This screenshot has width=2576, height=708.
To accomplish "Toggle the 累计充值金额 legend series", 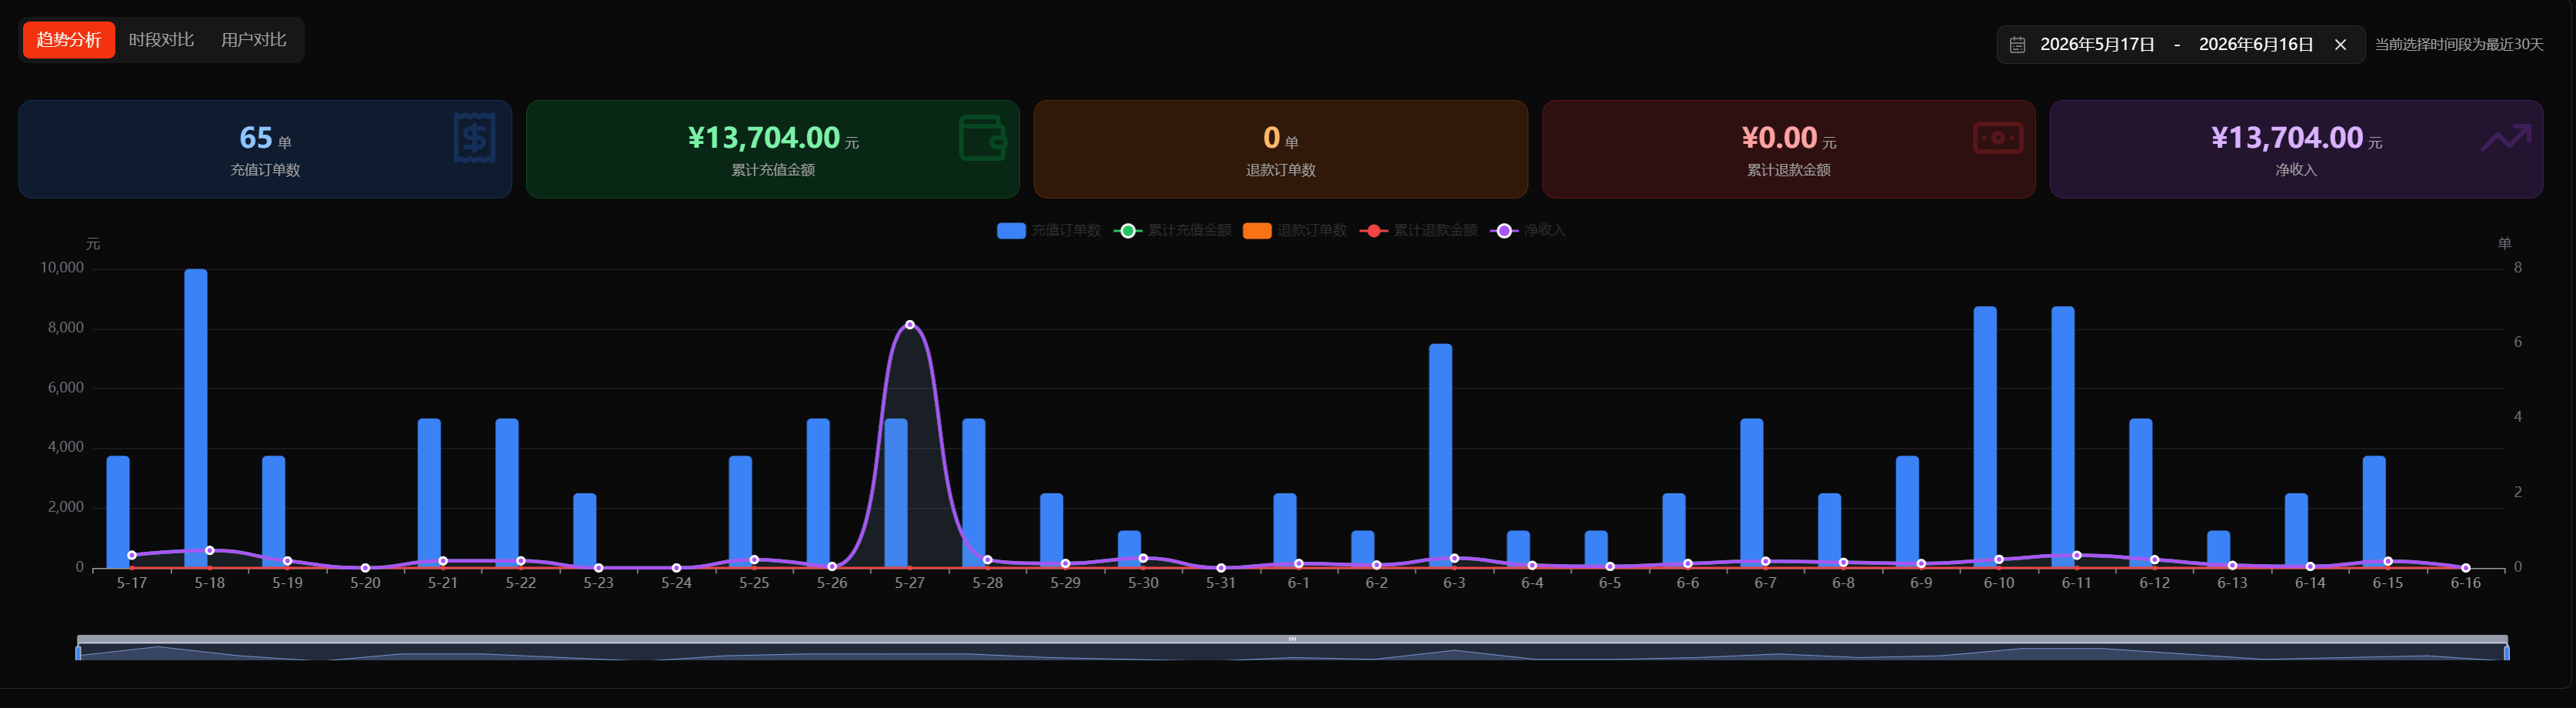I will 1172,231.
